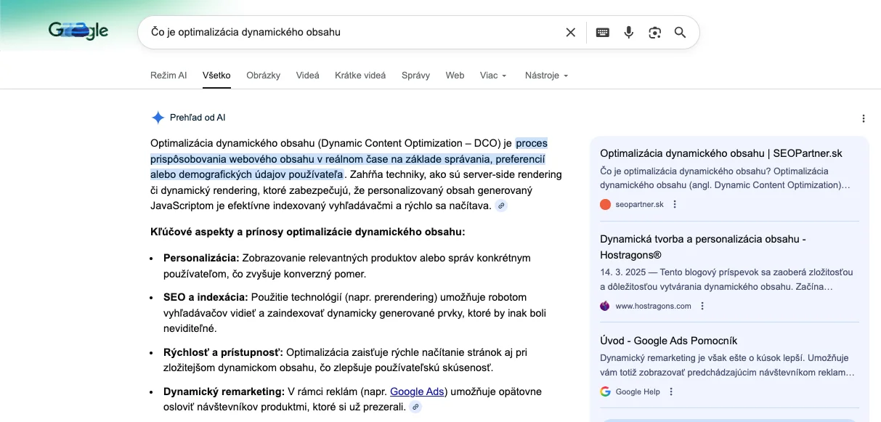
Task: Switch to Režim AI tab
Action: pyautogui.click(x=169, y=76)
